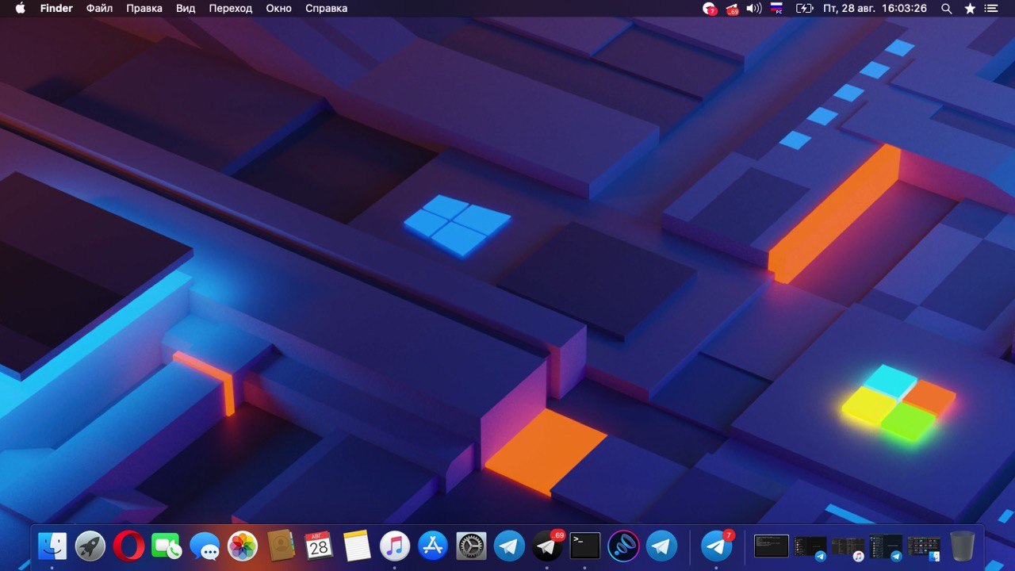Open Telegram icon right of swirl app
The width and height of the screenshot is (1015, 571).
click(x=661, y=546)
